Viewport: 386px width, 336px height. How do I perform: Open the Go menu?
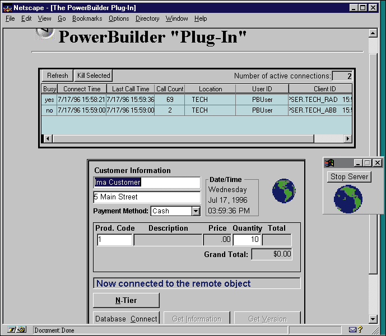(x=62, y=18)
